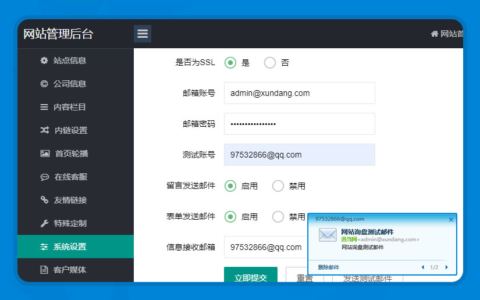
Task: Click the 立即提交 submit button
Action: (251, 274)
